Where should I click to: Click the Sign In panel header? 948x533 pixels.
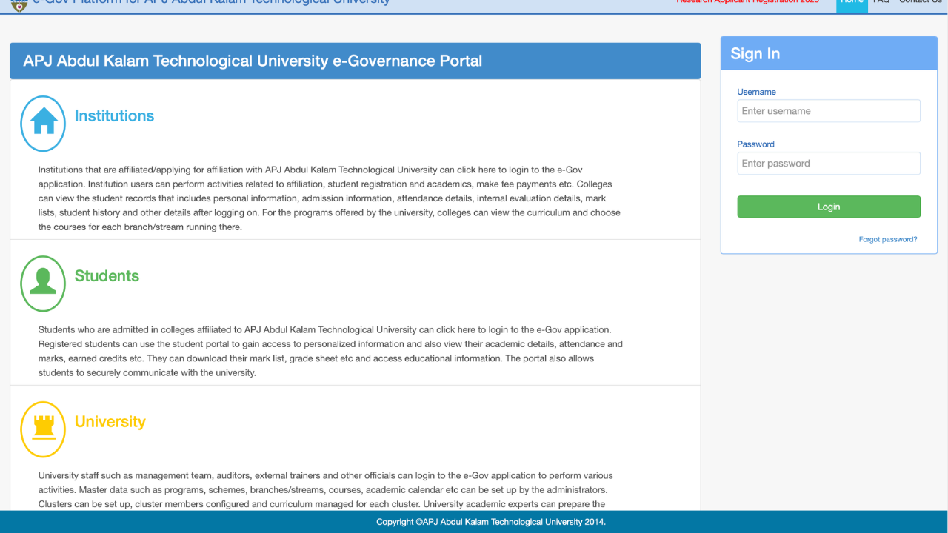pos(829,54)
